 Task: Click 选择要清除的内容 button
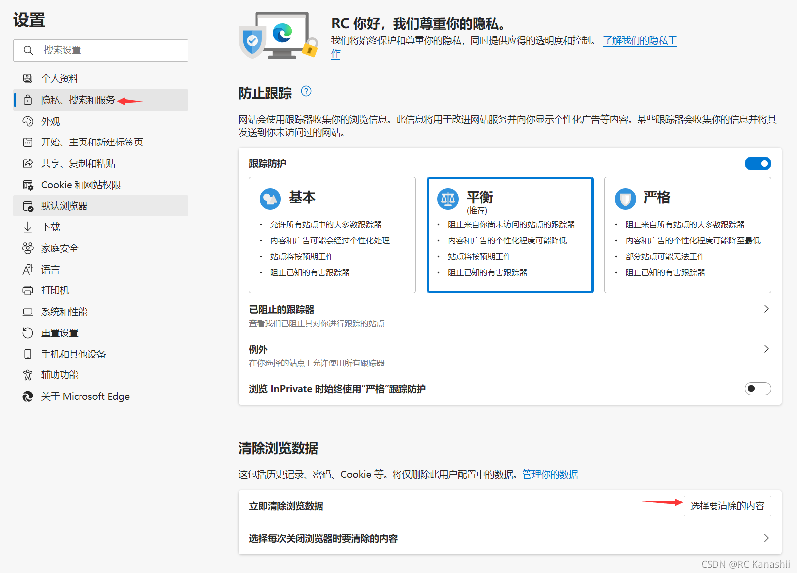tap(727, 506)
